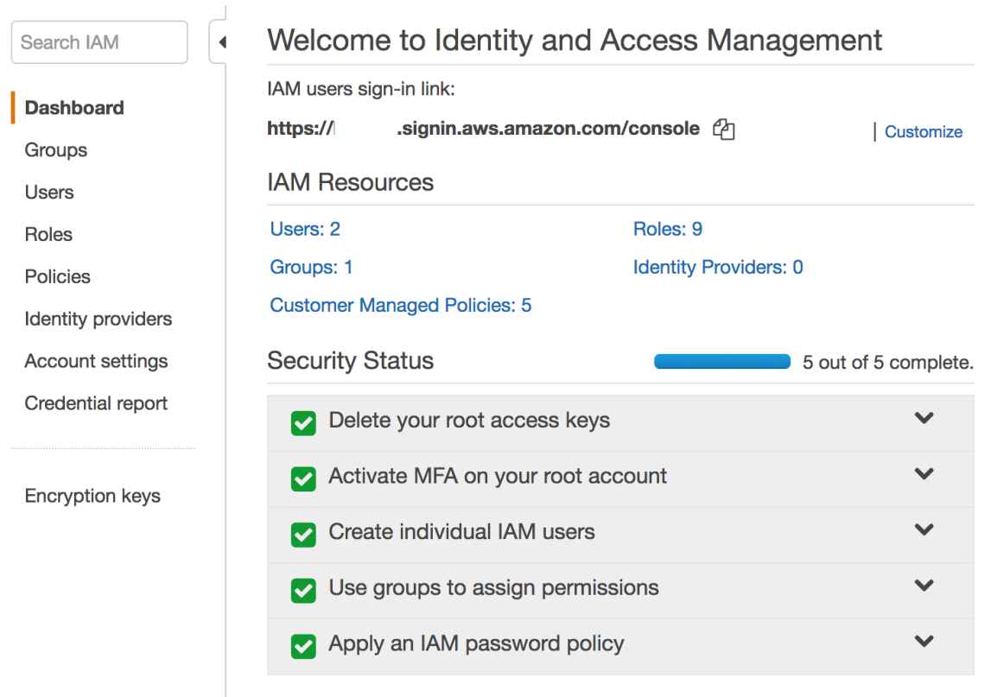The width and height of the screenshot is (991, 697).
Task: Click the IAM users sign-in link label
Action: (x=361, y=89)
